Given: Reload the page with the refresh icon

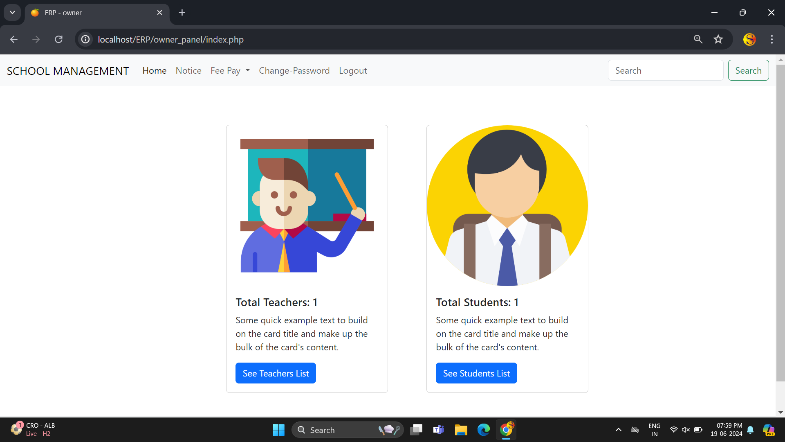Looking at the screenshot, I should pyautogui.click(x=58, y=39).
